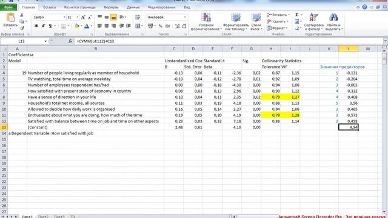Open the font size 11 dropdown

tap(78, 18)
